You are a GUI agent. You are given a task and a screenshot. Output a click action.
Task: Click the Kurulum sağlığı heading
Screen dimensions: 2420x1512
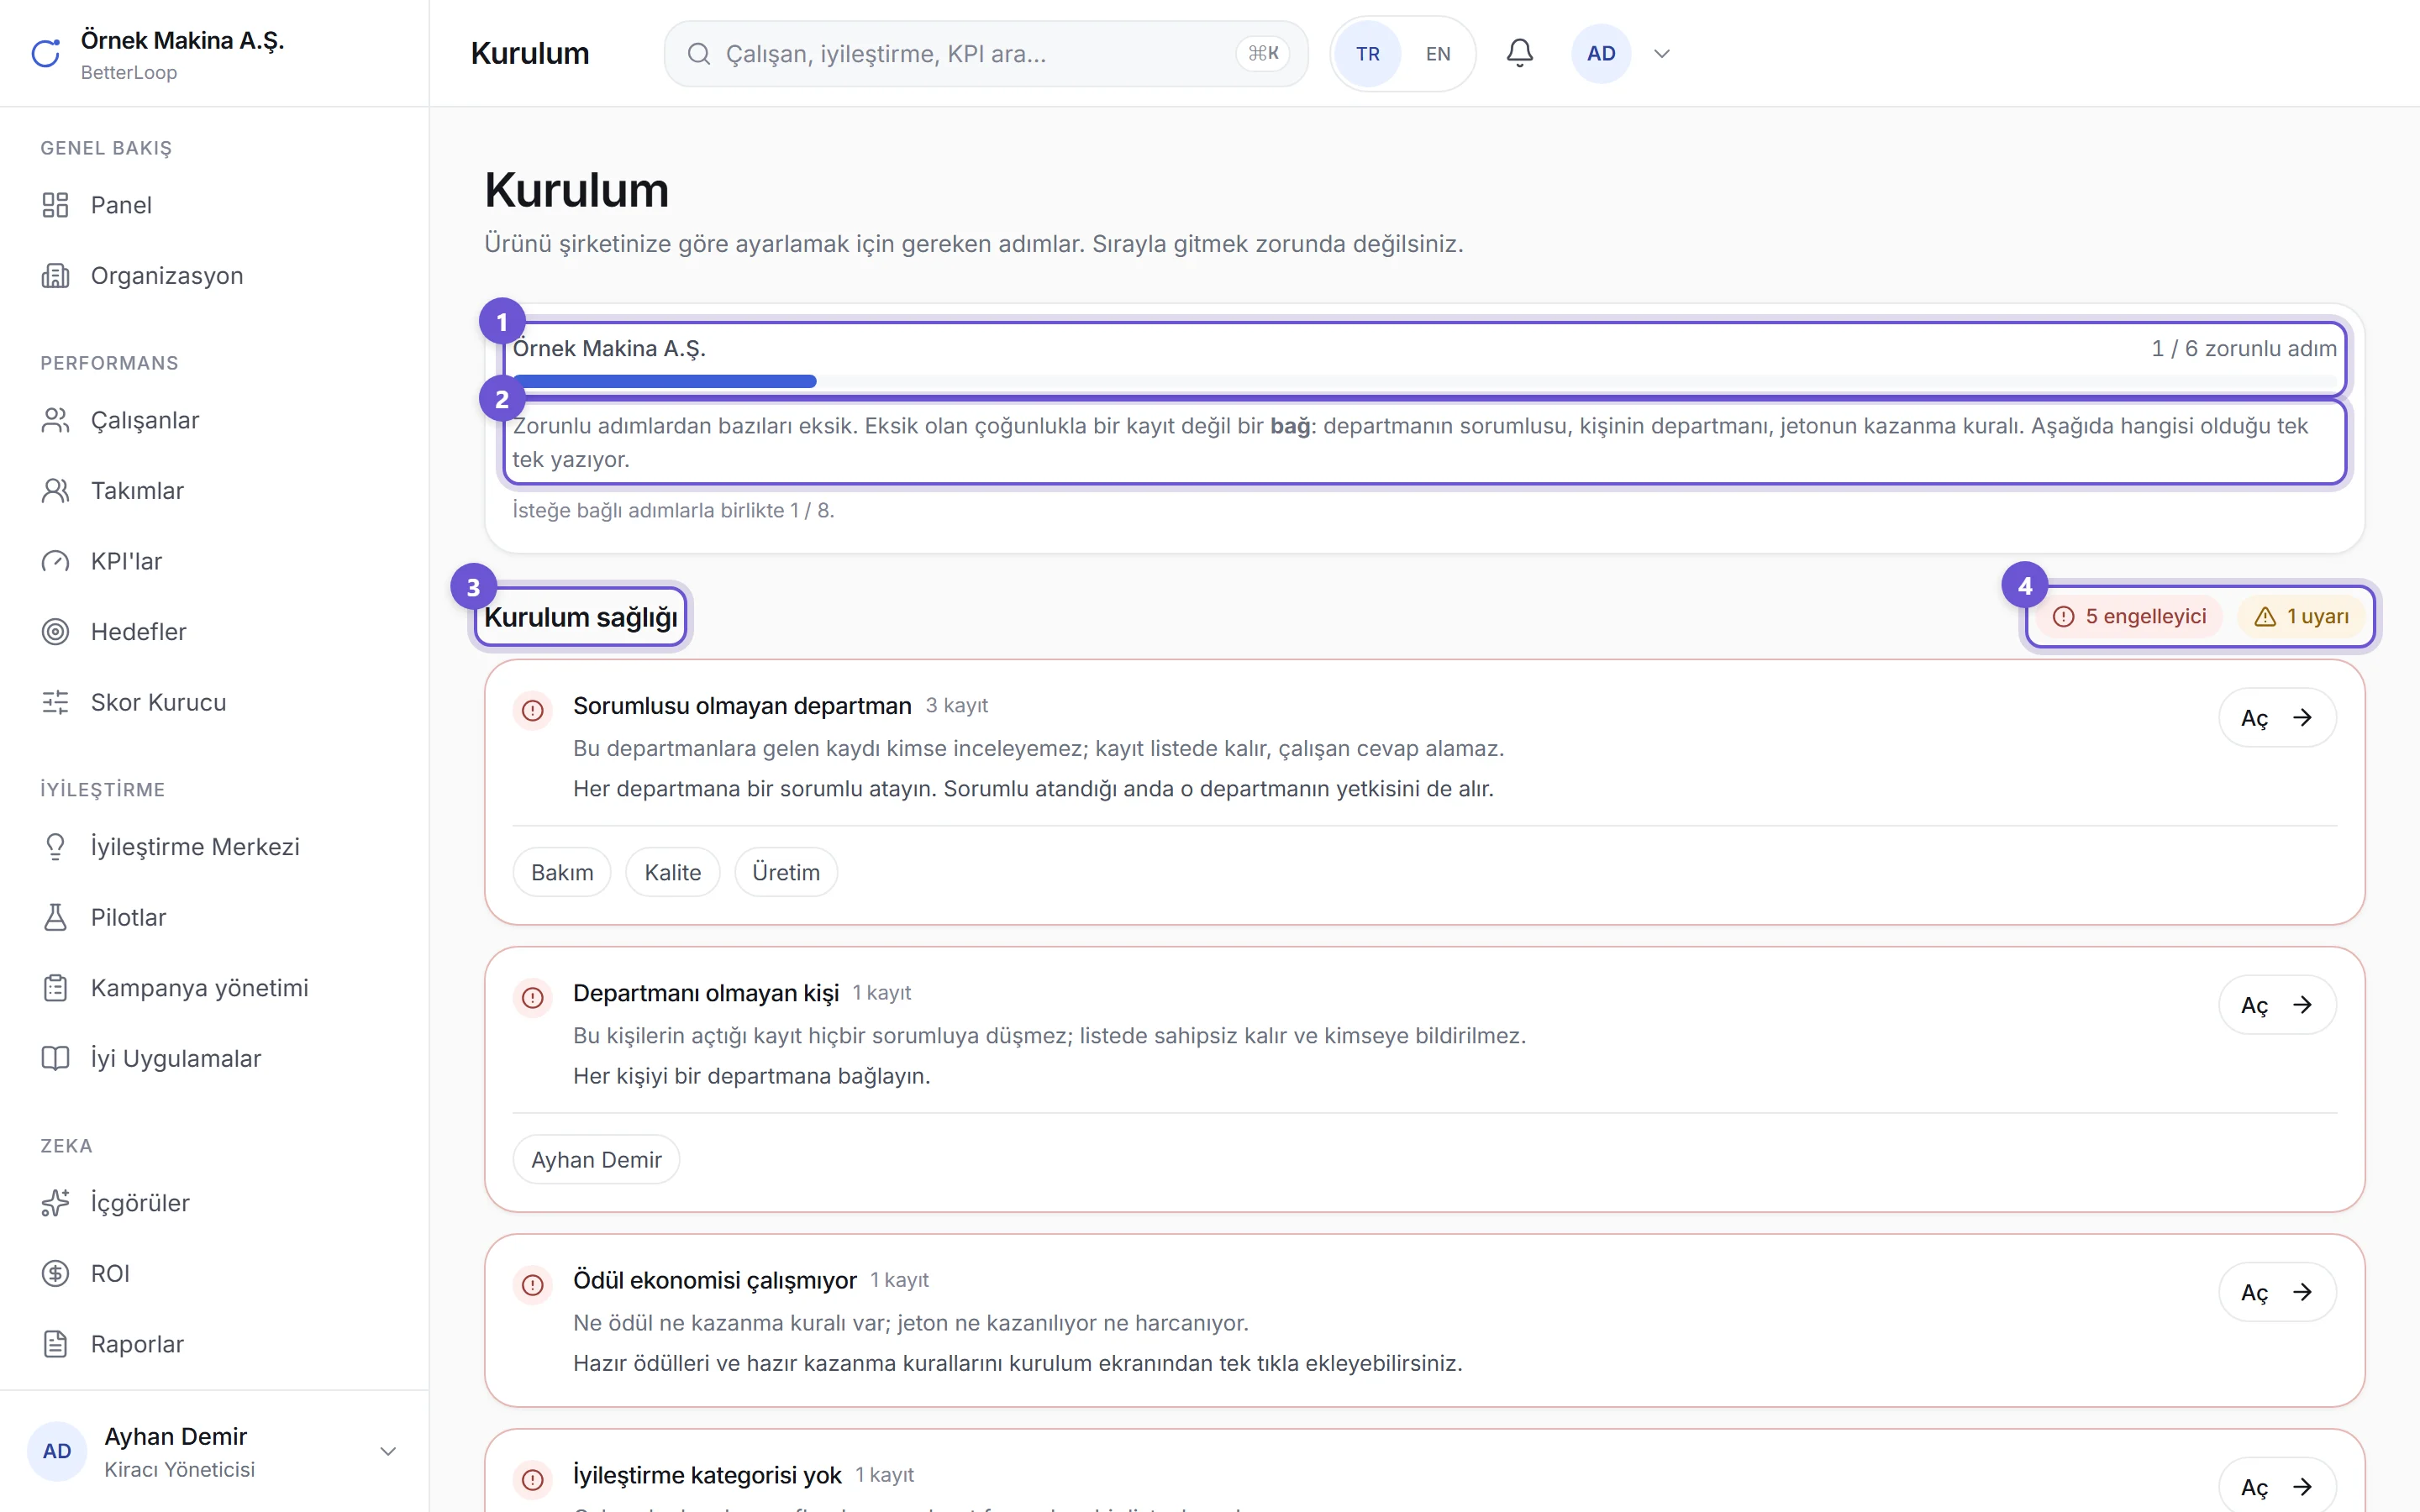coord(581,617)
